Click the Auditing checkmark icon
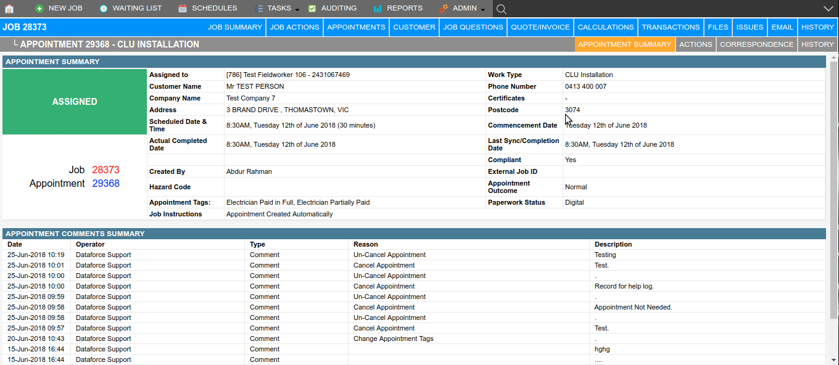 pos(312,9)
